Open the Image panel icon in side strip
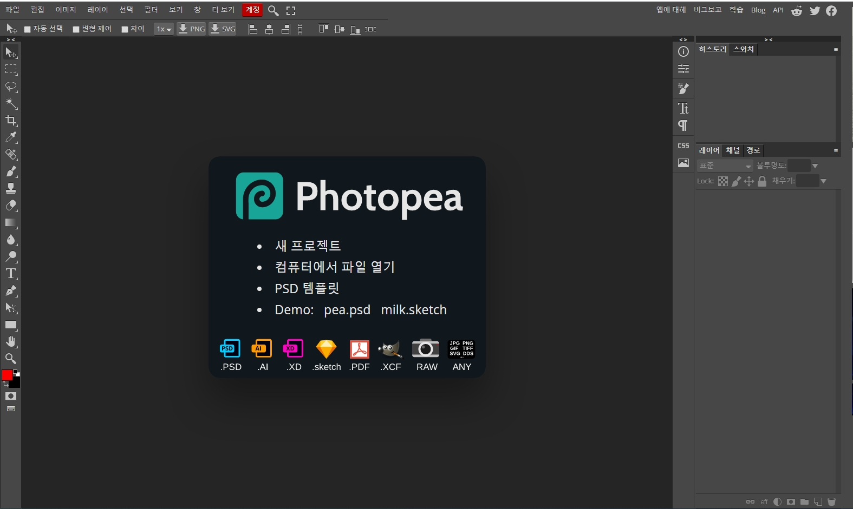Screen dimensions: 853x509 point(683,163)
